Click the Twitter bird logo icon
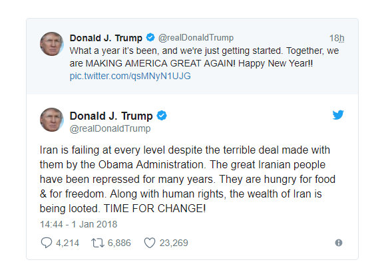The image size is (388, 272). click(x=338, y=115)
